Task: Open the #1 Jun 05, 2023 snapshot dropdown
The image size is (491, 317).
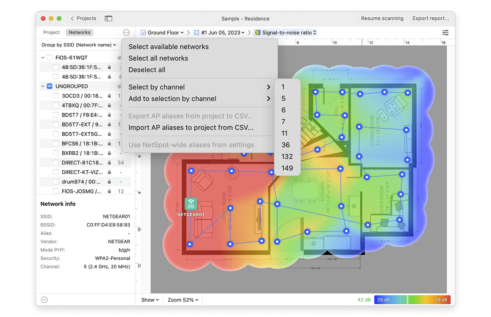Action: pyautogui.click(x=220, y=32)
